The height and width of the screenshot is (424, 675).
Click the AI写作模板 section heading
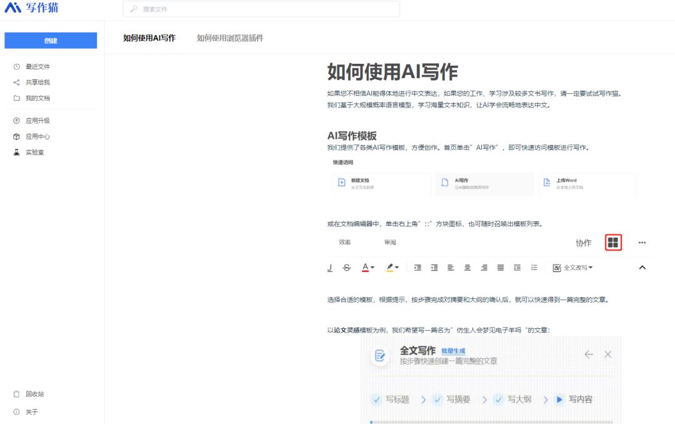coord(352,136)
